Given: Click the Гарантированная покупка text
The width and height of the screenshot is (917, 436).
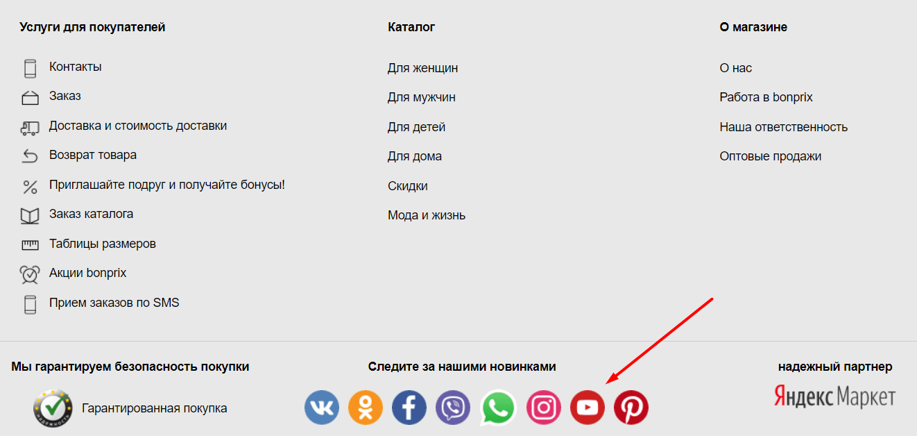Looking at the screenshot, I should pos(155,408).
